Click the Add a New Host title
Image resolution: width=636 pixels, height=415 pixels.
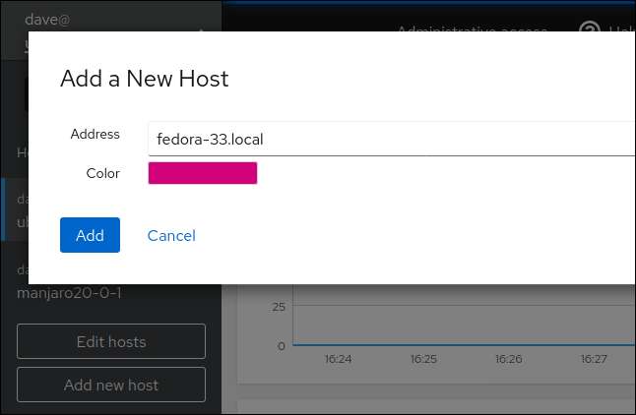[x=144, y=79]
